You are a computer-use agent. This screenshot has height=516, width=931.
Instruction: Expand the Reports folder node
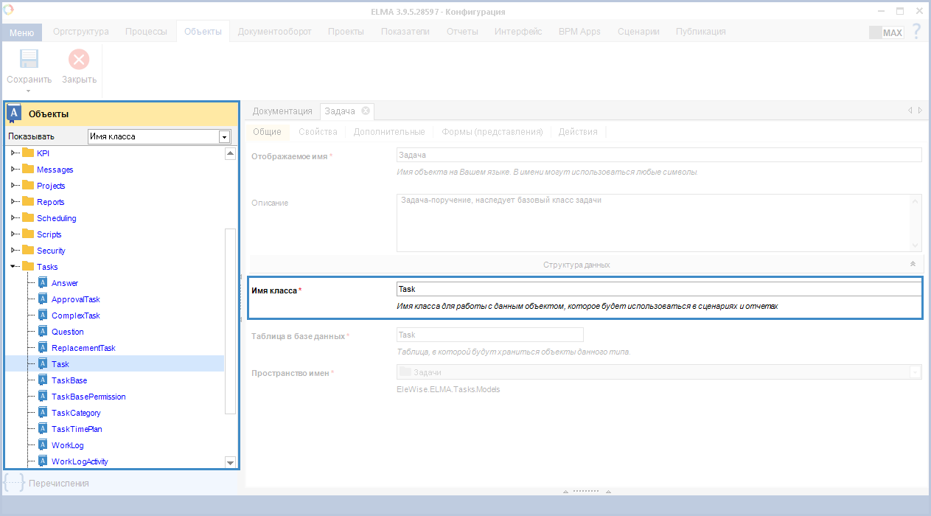coord(13,201)
